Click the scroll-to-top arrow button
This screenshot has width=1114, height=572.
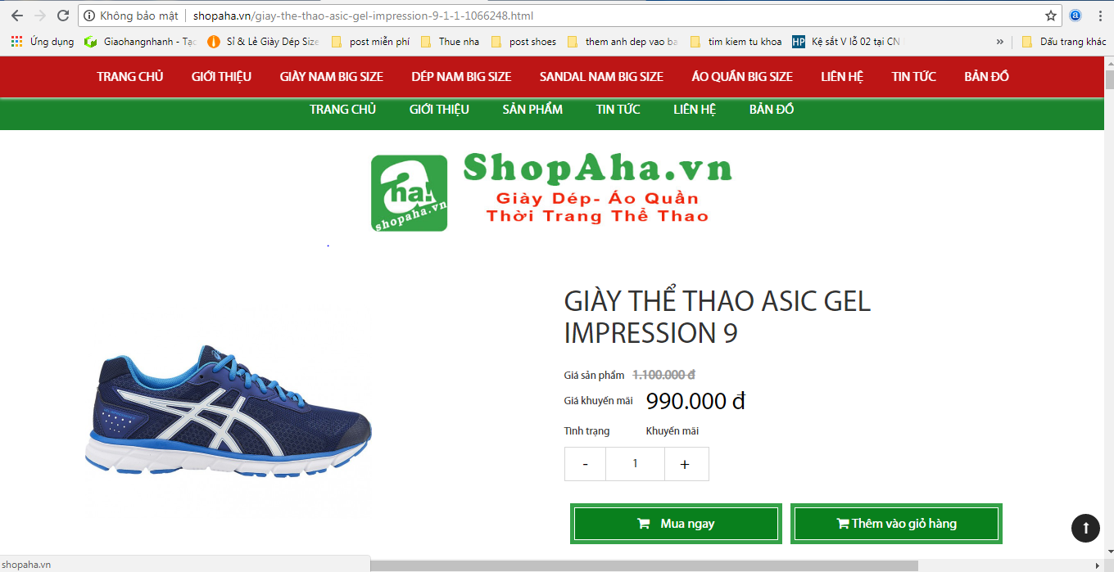point(1085,528)
